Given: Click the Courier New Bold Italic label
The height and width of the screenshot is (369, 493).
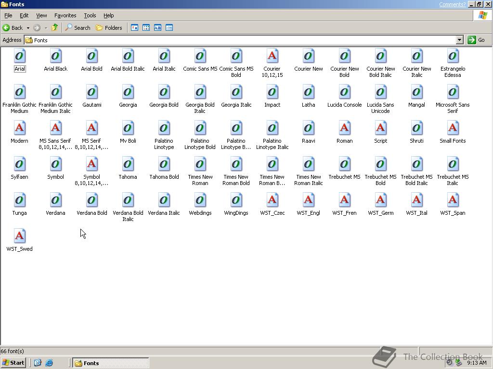Looking at the screenshot, I should pos(380,72).
